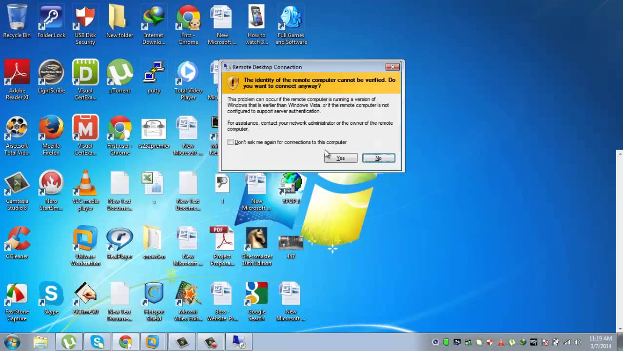Viewport: 623px width, 351px height.
Task: Select the Skype desktop shortcut
Action: [x=51, y=298]
